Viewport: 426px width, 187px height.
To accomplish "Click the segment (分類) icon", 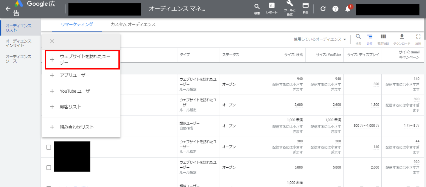I will pyautogui.click(x=370, y=37).
